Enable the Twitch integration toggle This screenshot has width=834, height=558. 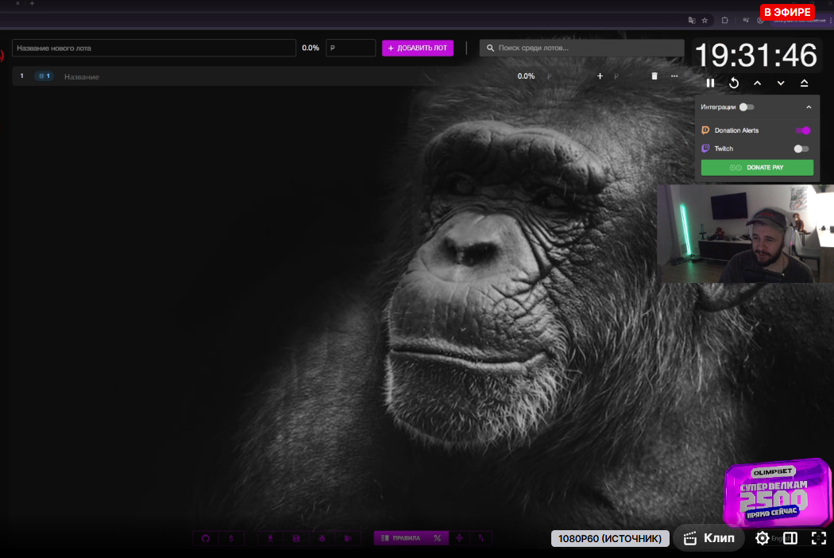coord(801,149)
